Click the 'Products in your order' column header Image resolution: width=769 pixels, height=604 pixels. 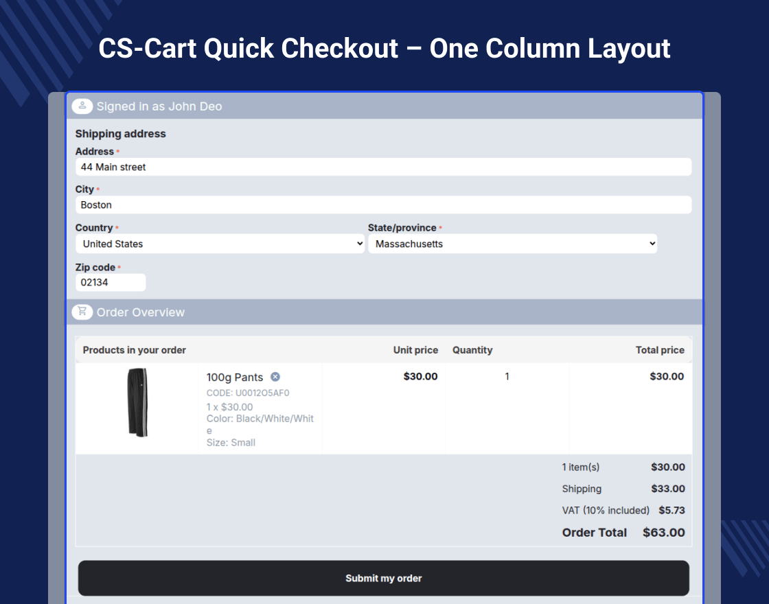pos(135,350)
